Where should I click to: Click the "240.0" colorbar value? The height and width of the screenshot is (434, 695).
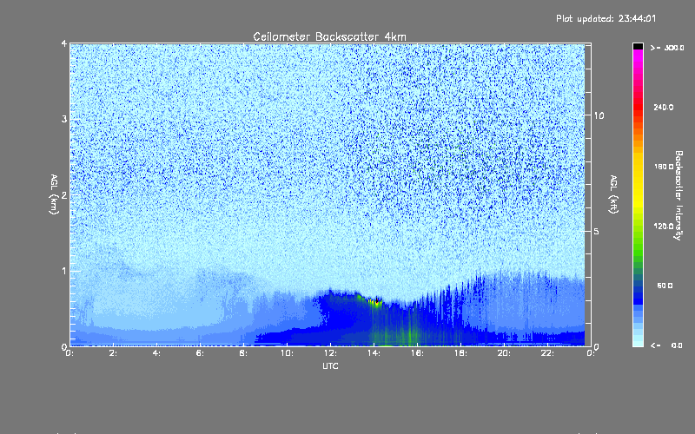(x=664, y=107)
